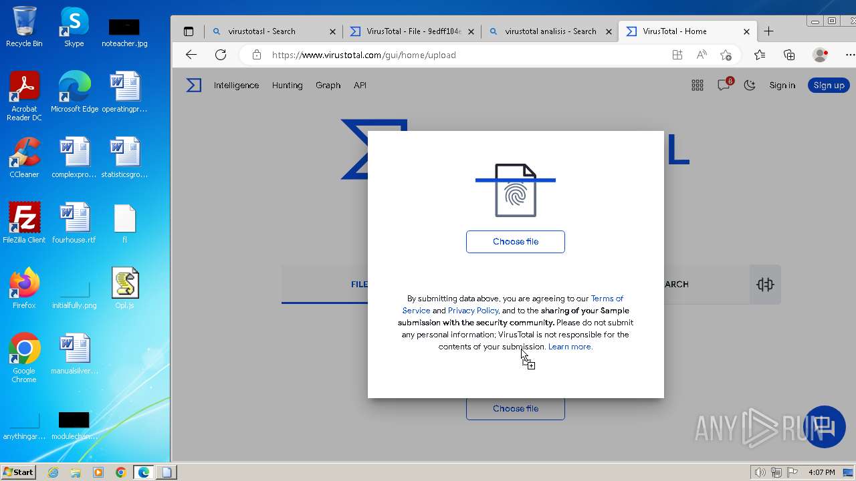Open the Edge collections icon
Viewport: 856px width, 481px height.
[789, 55]
